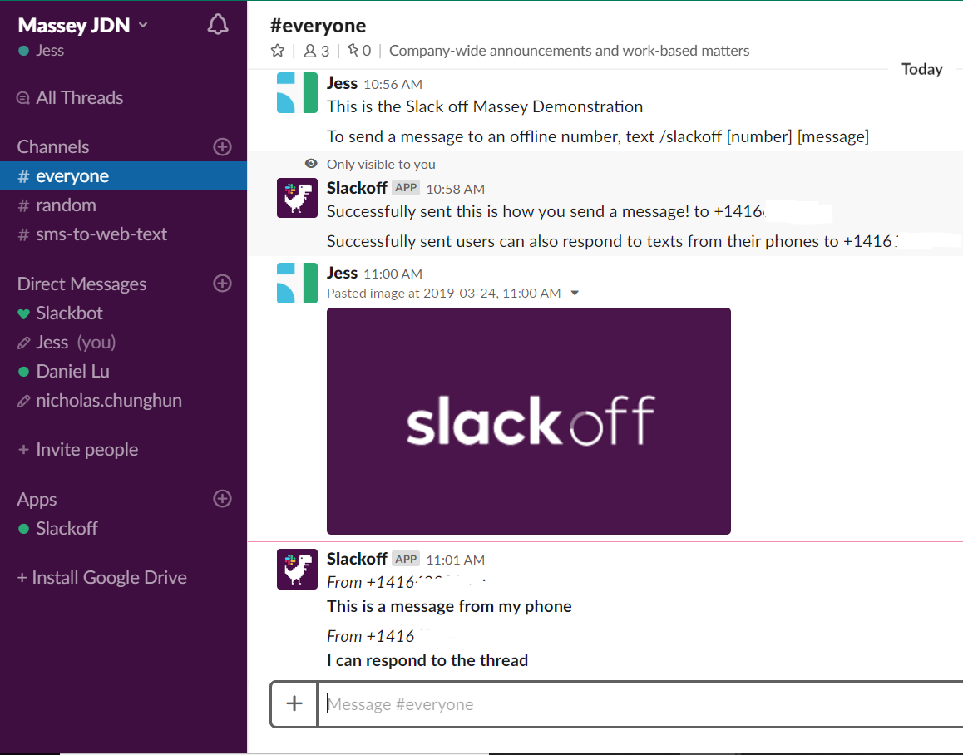This screenshot has height=755, width=963.
Task: Open nicholas.chunghun direct message
Action: click(100, 401)
